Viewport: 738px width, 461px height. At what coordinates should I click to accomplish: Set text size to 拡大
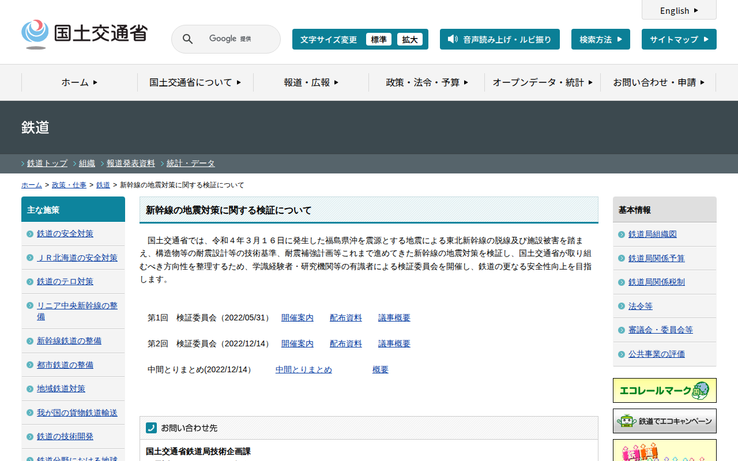coord(409,39)
